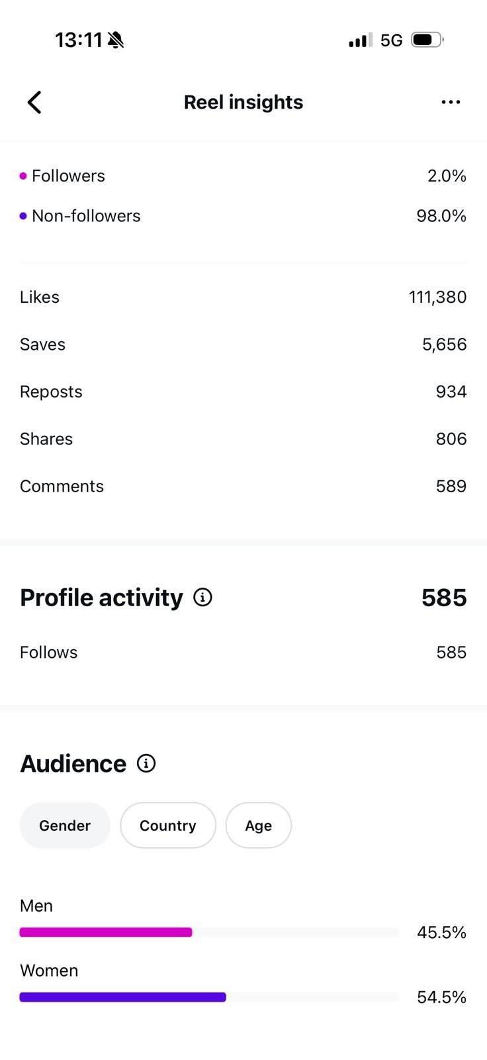Tap the Comments row label

coord(62,486)
